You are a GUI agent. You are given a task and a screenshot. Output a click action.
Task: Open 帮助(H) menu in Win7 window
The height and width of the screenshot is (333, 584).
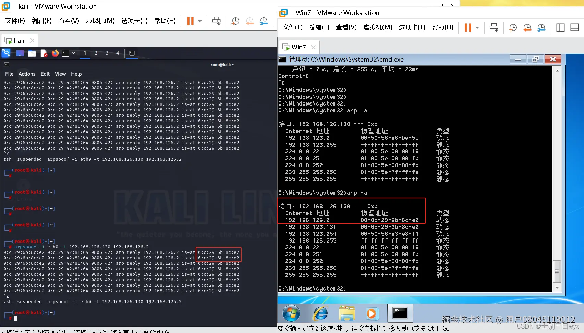(443, 27)
